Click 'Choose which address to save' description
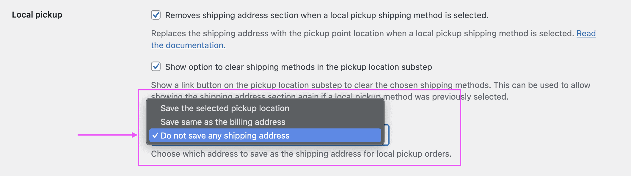Screen dimensions: 631x176 pyautogui.click(x=302, y=154)
